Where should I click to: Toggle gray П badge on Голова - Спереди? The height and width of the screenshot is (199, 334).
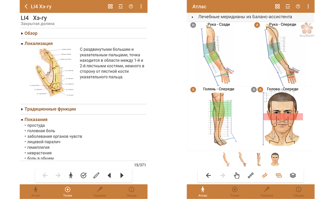254,90
